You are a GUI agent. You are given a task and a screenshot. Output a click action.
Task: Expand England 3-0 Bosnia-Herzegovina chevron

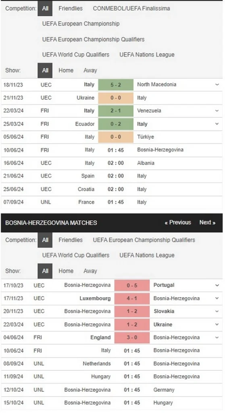(217, 338)
